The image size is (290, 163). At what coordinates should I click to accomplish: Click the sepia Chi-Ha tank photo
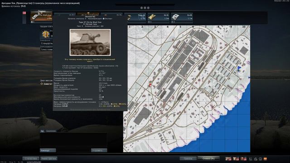[90, 42]
